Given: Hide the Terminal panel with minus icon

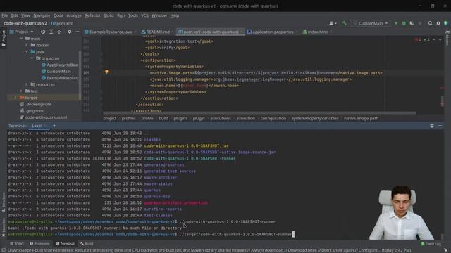Looking at the screenshot, I should (x=440, y=126).
